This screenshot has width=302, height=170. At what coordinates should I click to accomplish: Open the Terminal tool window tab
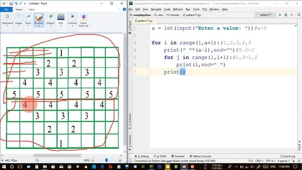click(x=178, y=156)
